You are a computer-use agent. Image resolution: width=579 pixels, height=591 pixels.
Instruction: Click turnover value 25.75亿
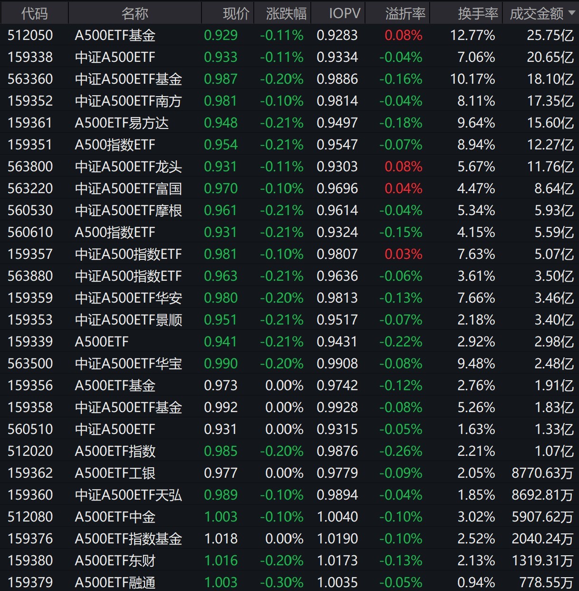(550, 35)
